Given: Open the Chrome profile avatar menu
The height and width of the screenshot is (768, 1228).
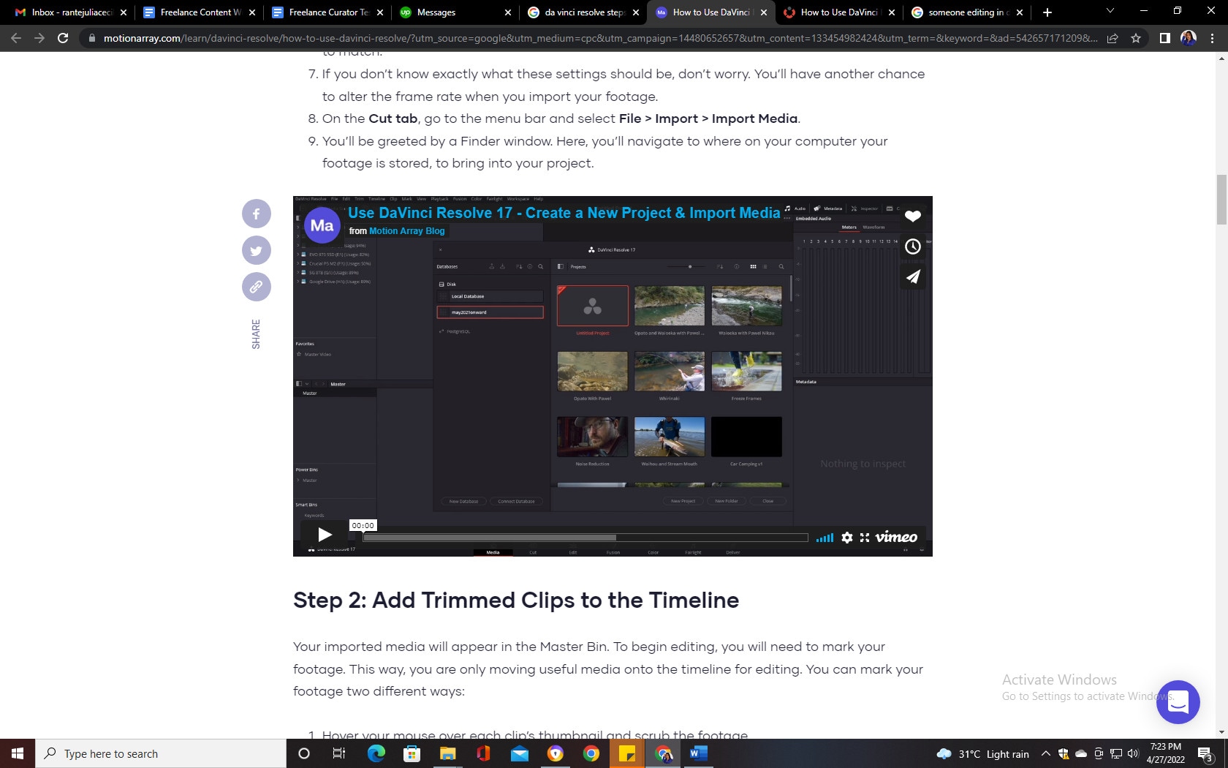Looking at the screenshot, I should pyautogui.click(x=1189, y=38).
